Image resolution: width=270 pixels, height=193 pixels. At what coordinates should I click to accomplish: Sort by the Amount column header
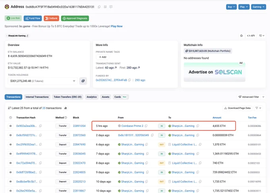217,118
